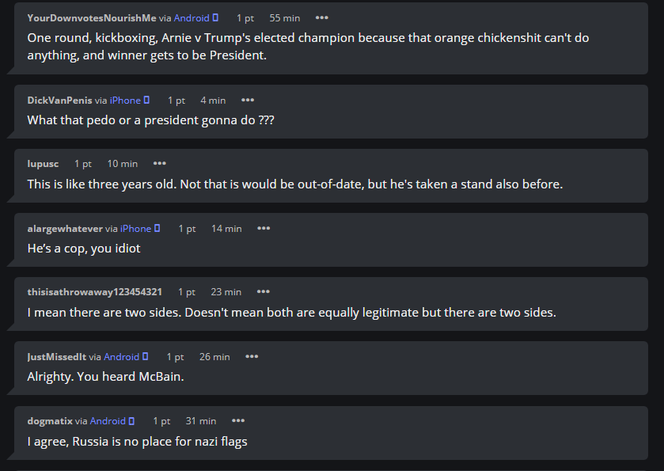Open thisisathrowaway123454321's profile
This screenshot has width=664, height=471.
(x=94, y=292)
